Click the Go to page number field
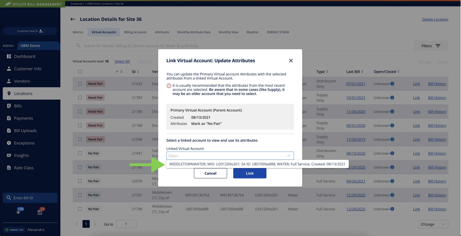461x236 pixels. coord(126,224)
